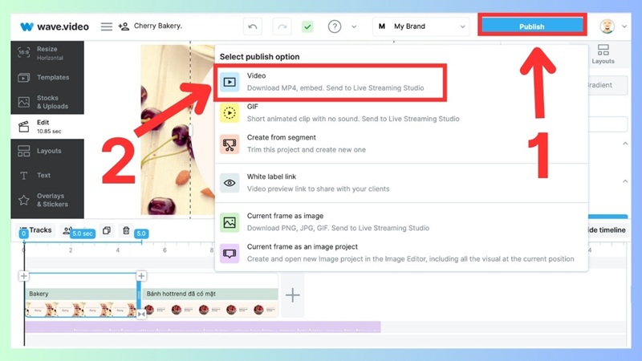The width and height of the screenshot is (642, 361).
Task: Open Stocks & Uploads sidebar panel
Action: coord(47,102)
